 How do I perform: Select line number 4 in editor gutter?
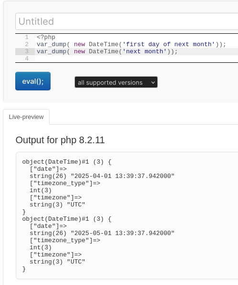pos(27,59)
